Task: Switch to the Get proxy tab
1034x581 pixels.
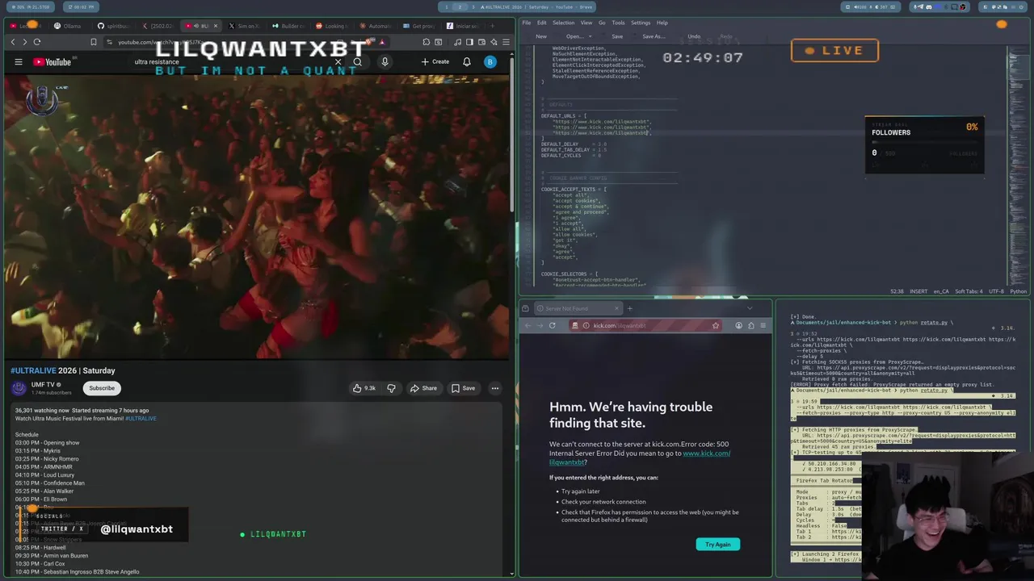Action: tap(418, 26)
